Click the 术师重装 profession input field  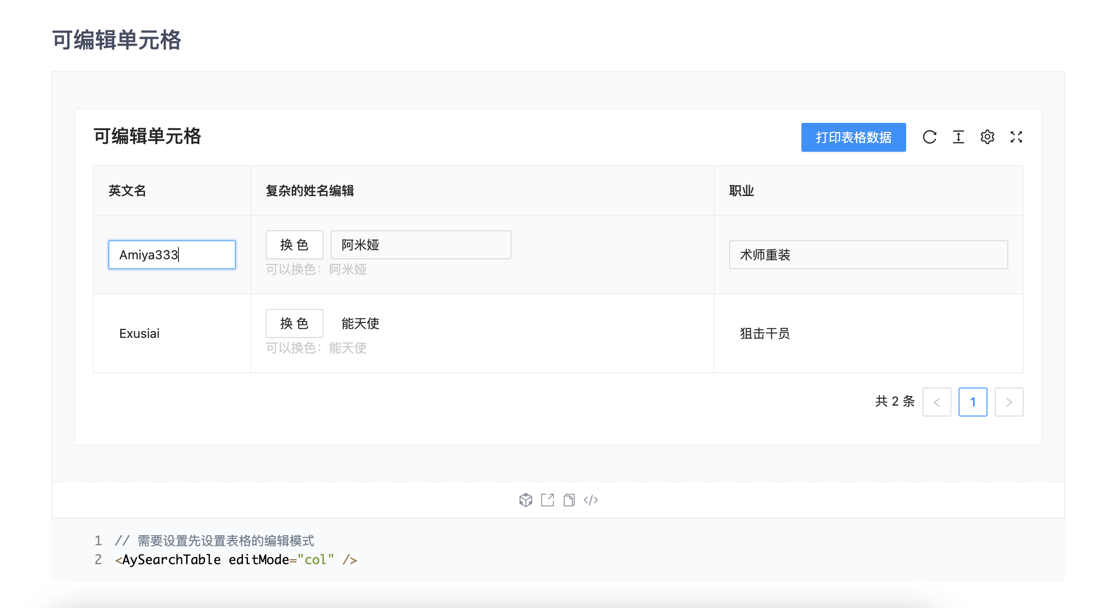[x=868, y=255]
